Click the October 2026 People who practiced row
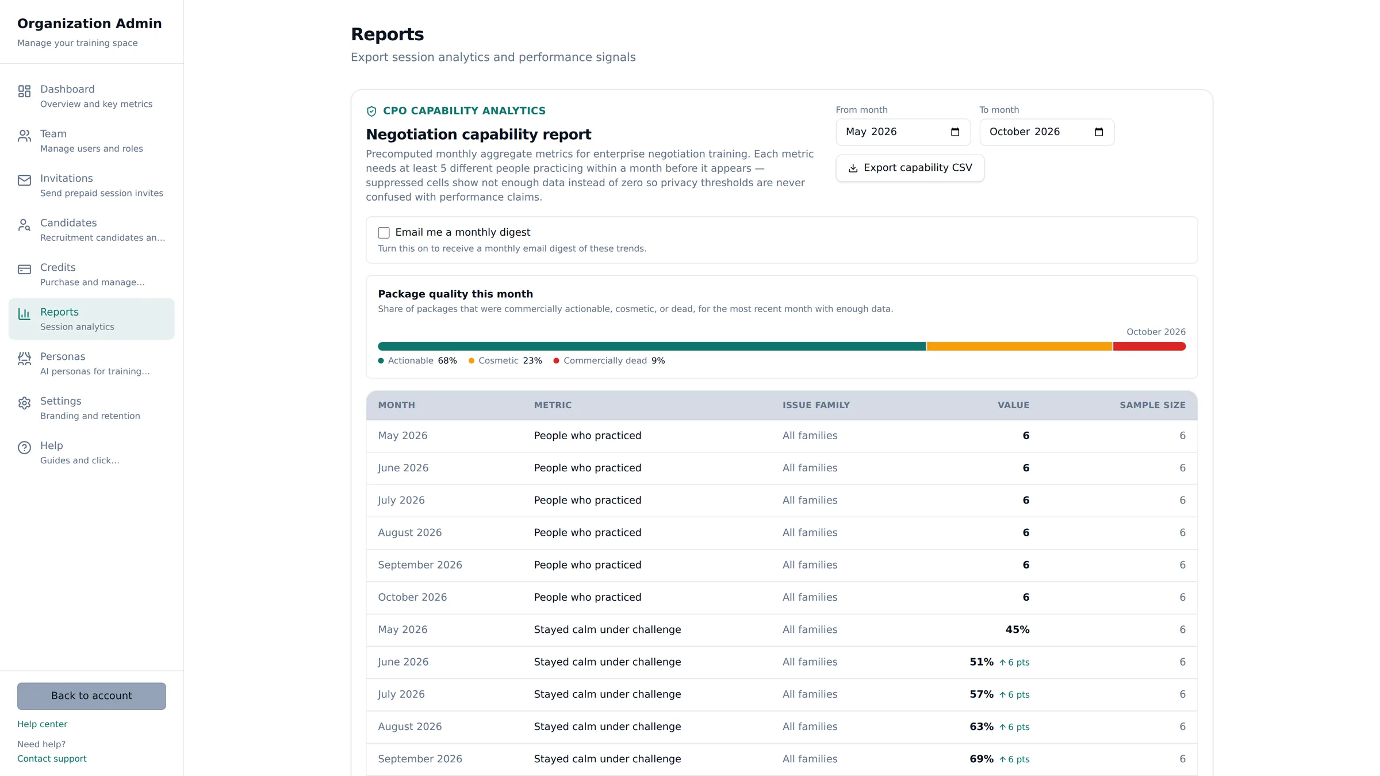This screenshot has width=1380, height=776. click(x=782, y=598)
